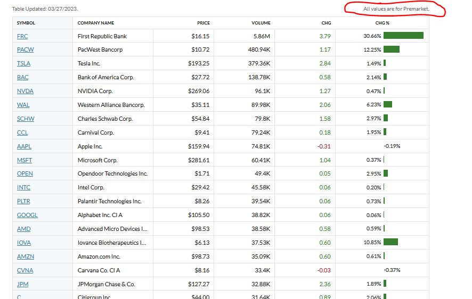Viewport: 472px width, 299px height.
Task: Click the AAPL ticker link
Action: click(x=24, y=146)
